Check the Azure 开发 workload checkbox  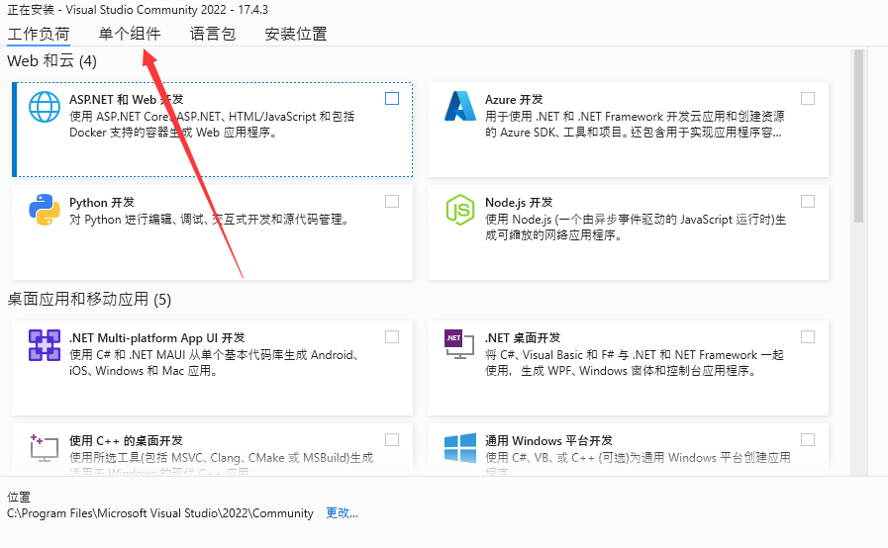pyautogui.click(x=808, y=99)
